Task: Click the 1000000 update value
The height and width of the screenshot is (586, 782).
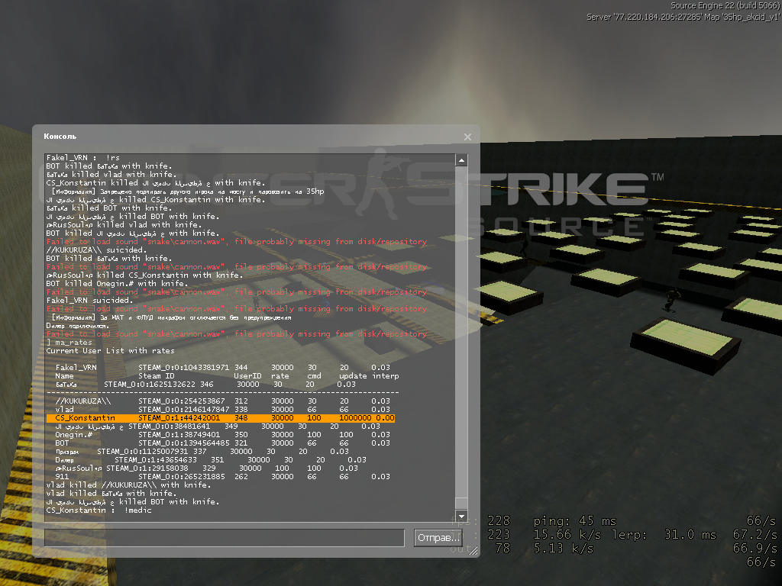Action: 355,418
